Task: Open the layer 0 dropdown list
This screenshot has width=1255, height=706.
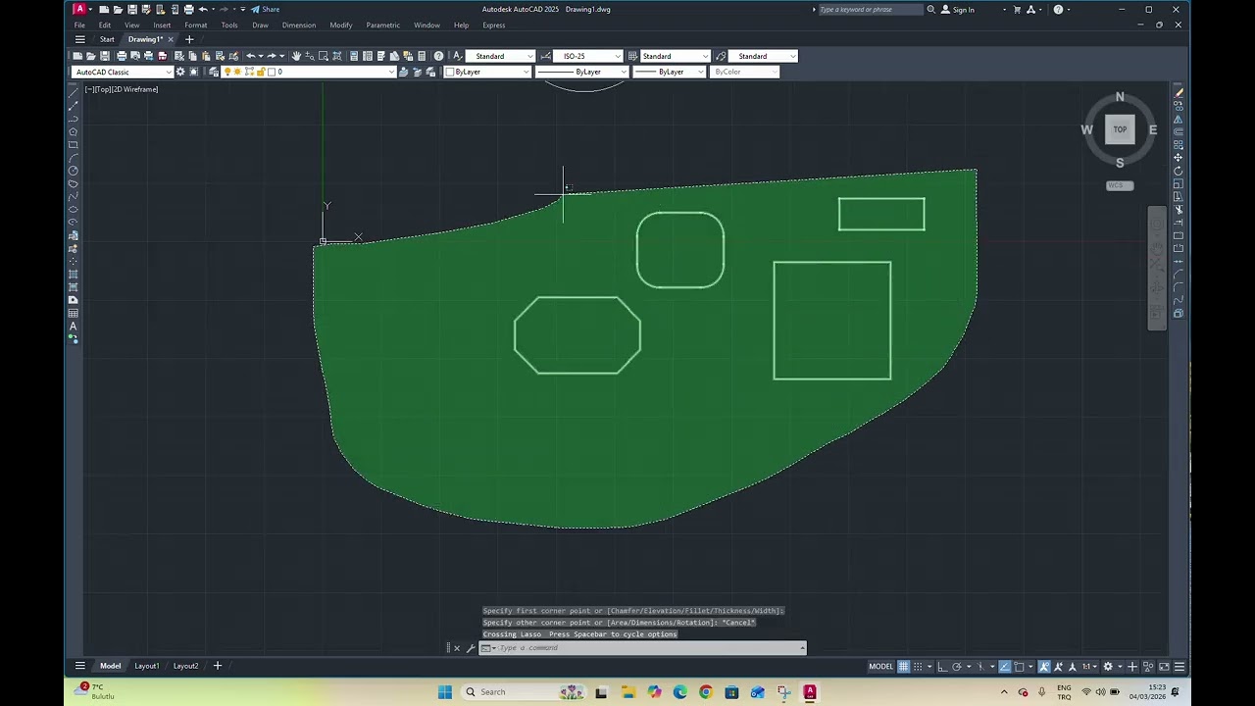Action: [x=308, y=72]
